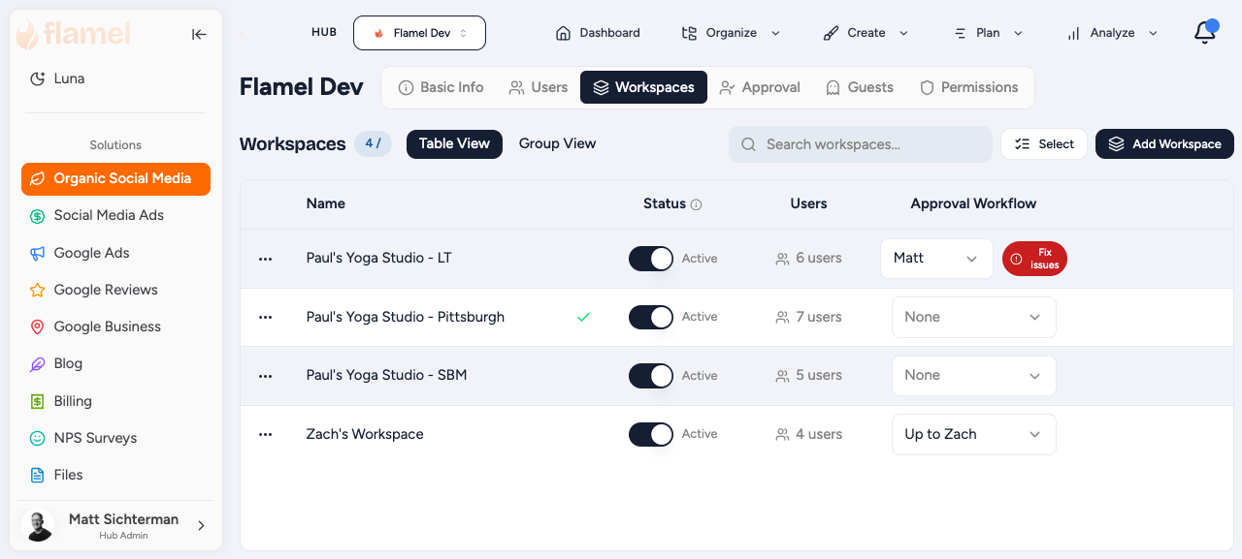Click the NPS Surveys smiley icon
Viewport: 1242px width, 559px height.
[37, 438]
